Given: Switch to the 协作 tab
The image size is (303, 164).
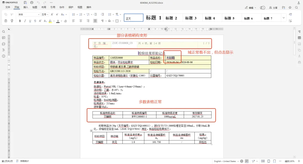Looking at the screenshot, I should click(x=62, y=7).
